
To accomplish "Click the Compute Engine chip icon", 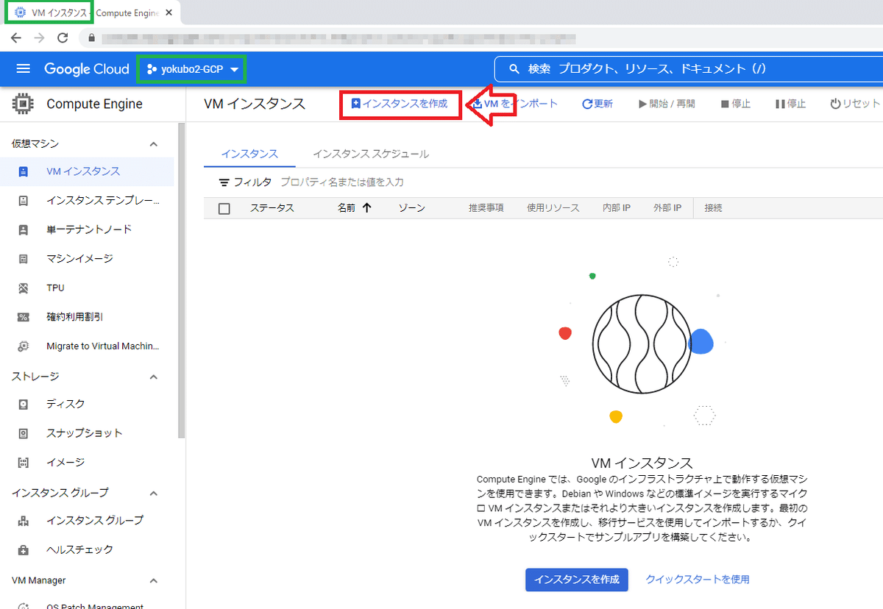I will [24, 104].
